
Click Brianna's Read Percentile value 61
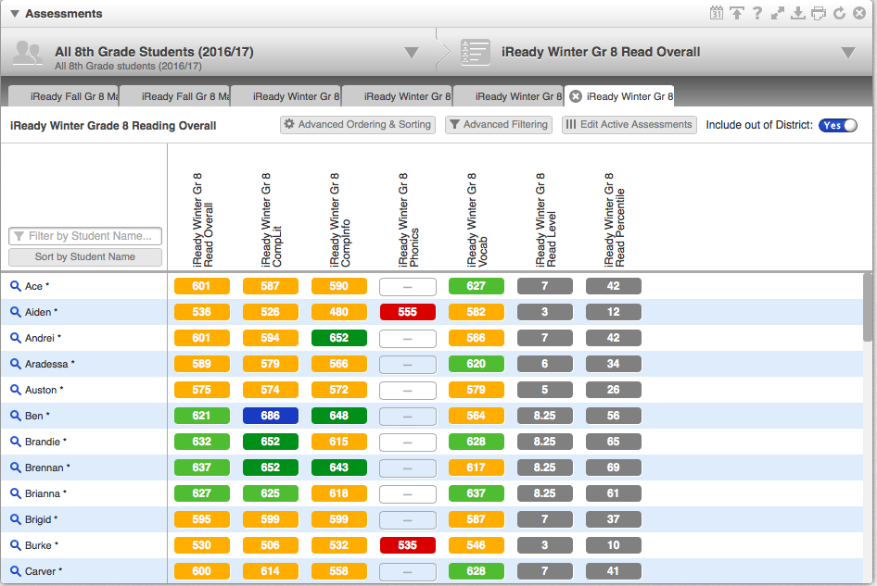(x=614, y=493)
